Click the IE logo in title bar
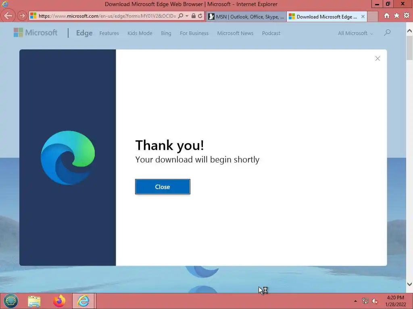The height and width of the screenshot is (309, 413). [5, 4]
